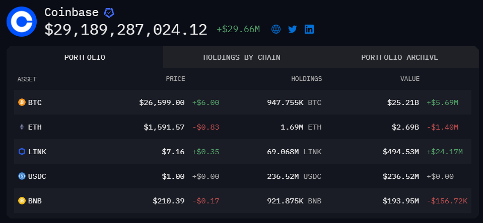Screen dimensions: 483x223
Task: Click BTC price change +$6.00
Action: tap(206, 102)
